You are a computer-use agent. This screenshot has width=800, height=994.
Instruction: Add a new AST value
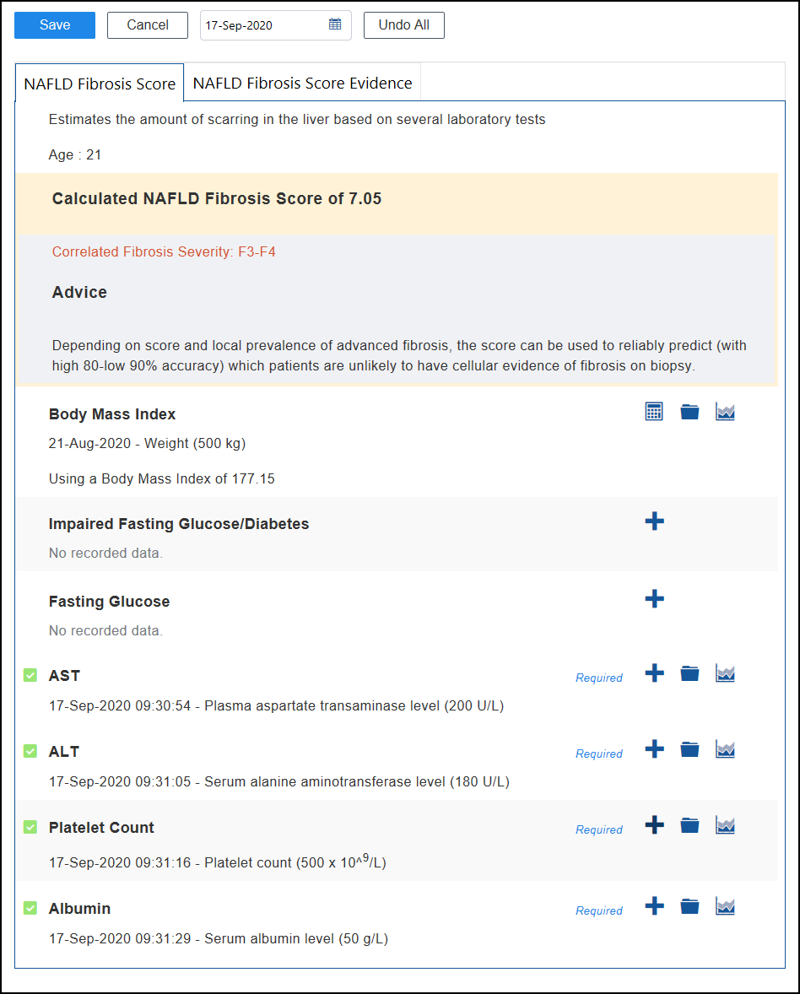654,673
